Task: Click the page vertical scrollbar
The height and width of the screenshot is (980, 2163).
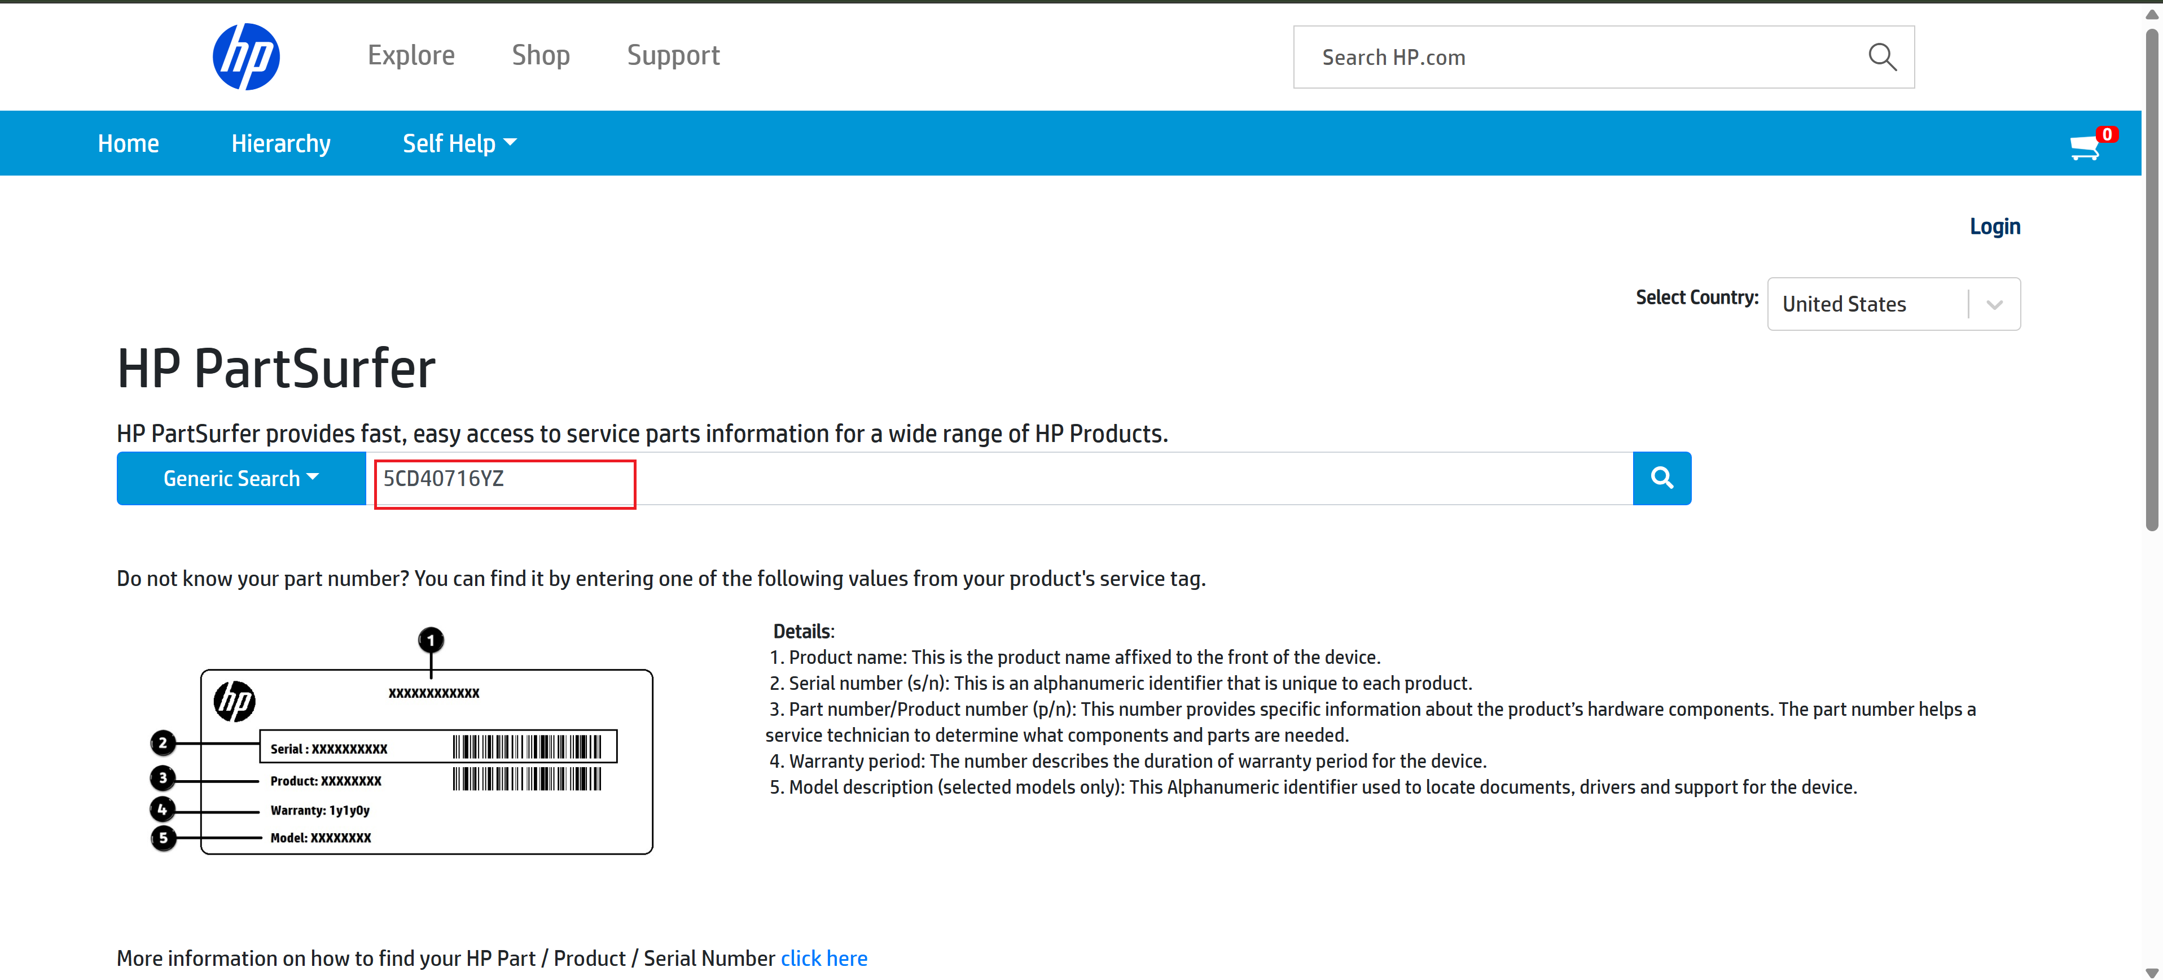Action: tap(2151, 277)
